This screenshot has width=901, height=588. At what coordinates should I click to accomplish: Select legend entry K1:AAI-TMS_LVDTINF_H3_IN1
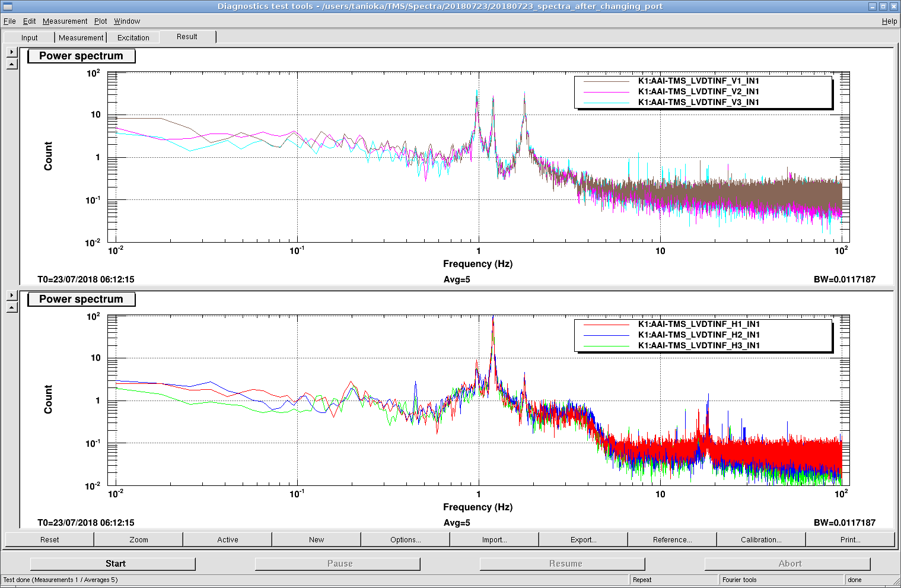[699, 345]
